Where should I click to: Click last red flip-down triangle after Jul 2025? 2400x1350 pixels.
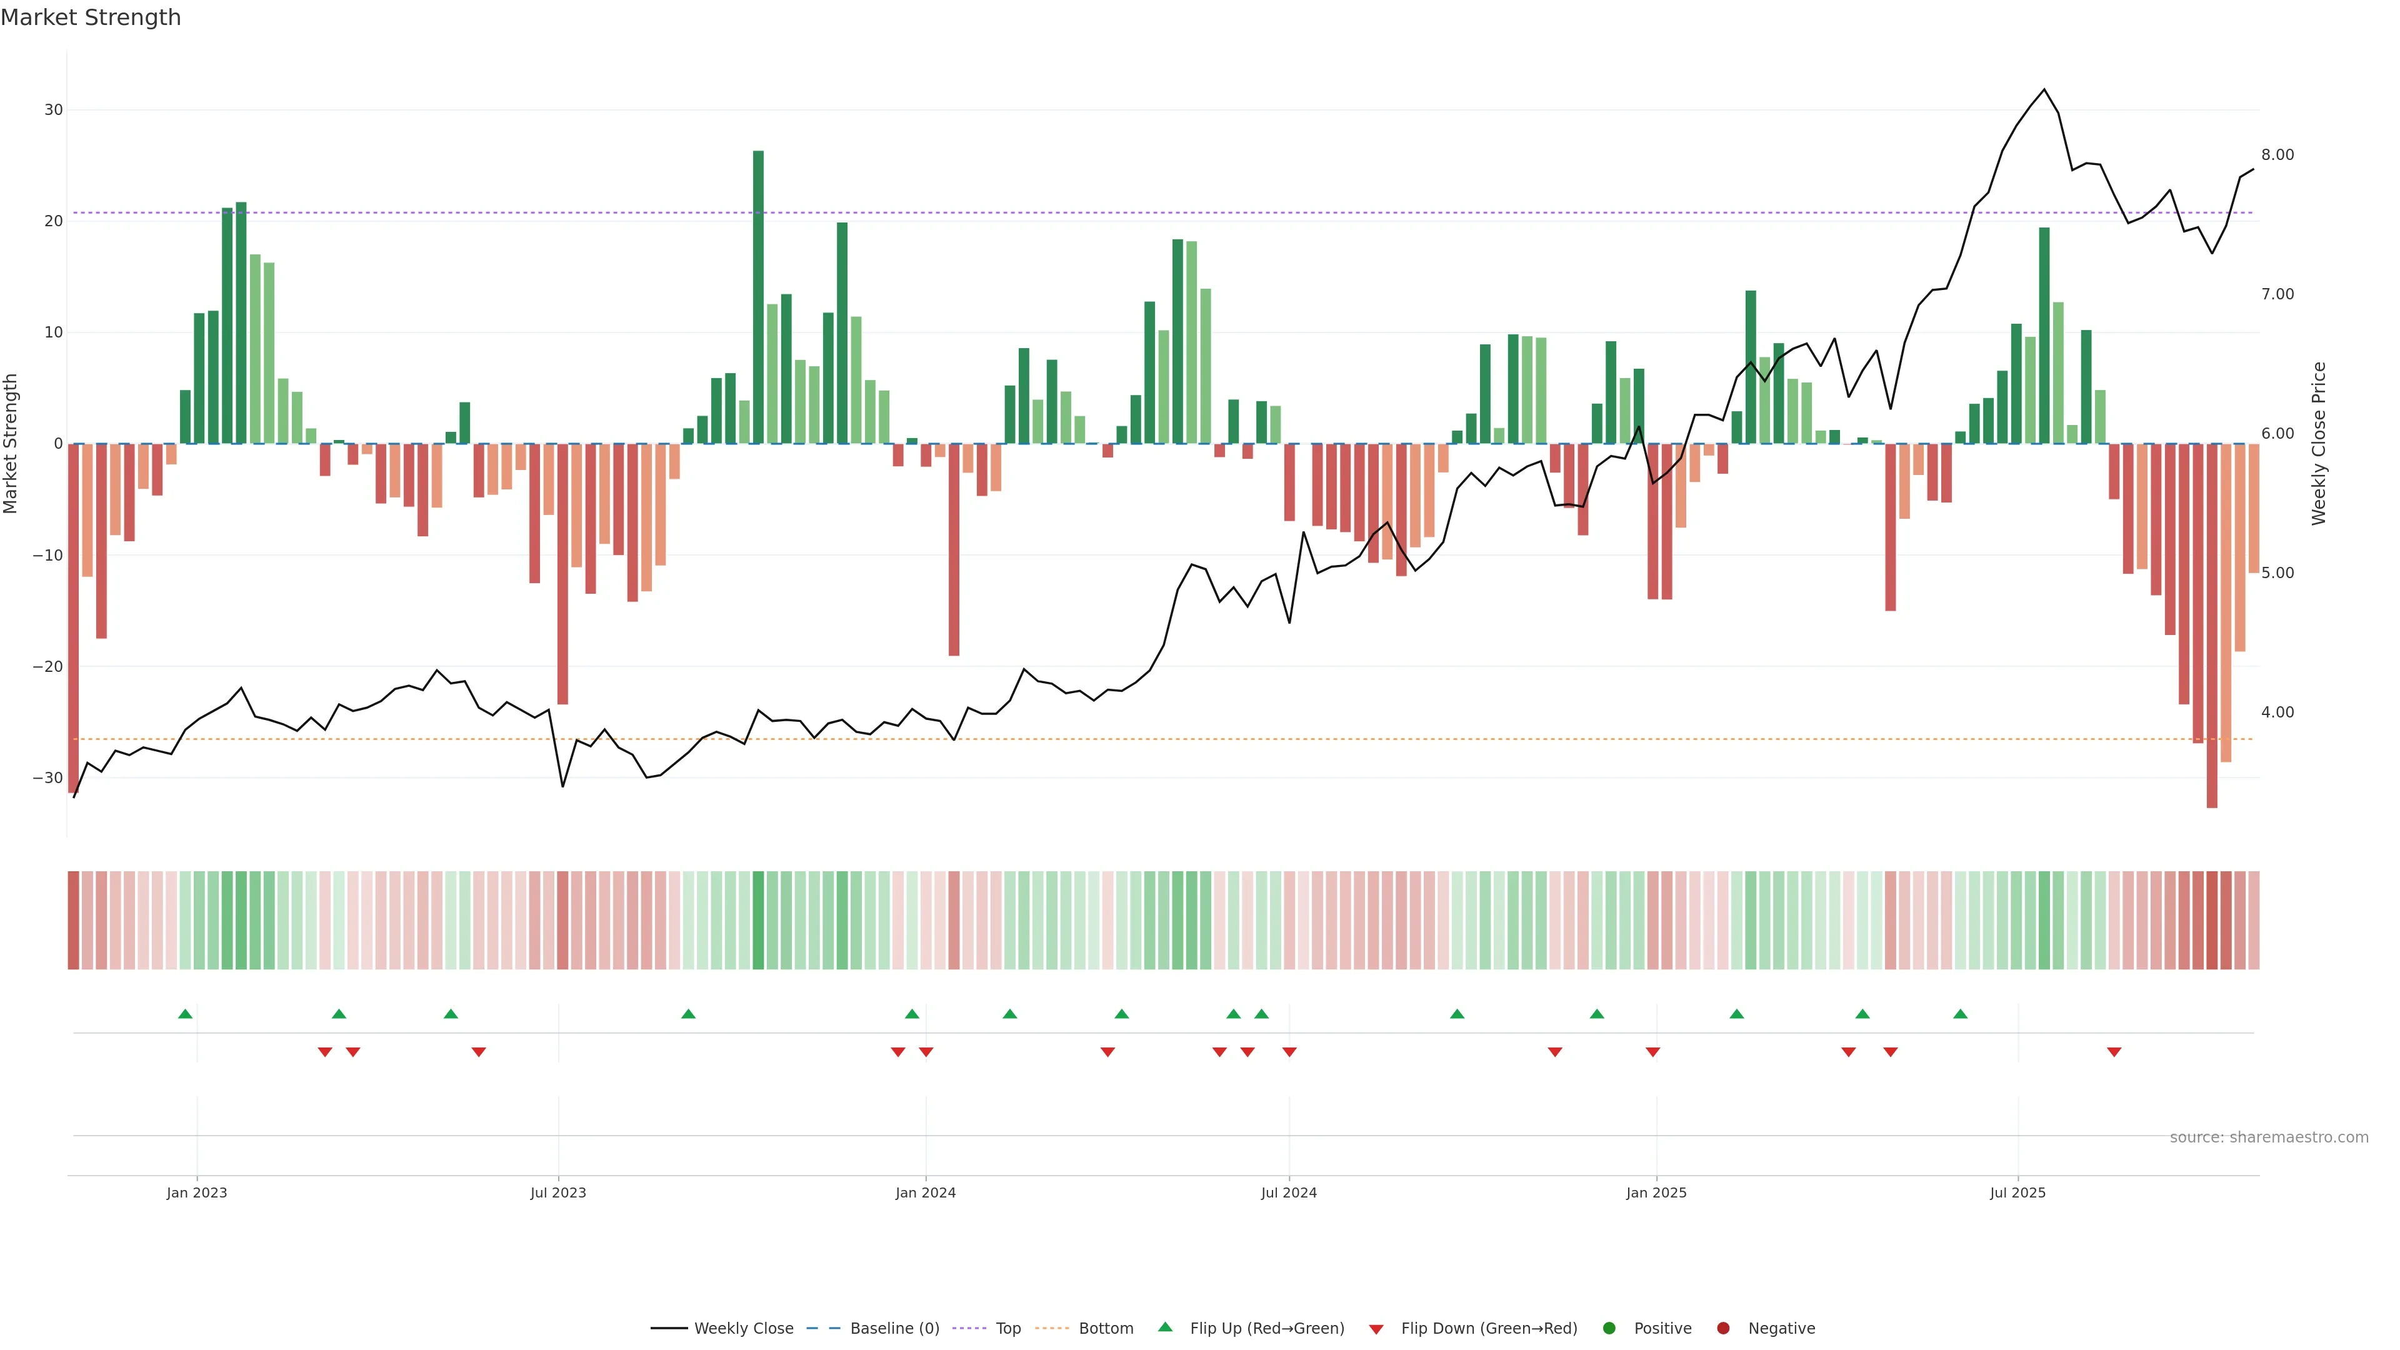tap(2114, 1052)
